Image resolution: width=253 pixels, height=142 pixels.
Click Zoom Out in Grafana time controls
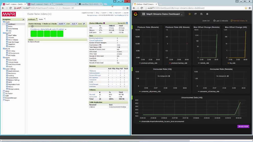[x=206, y=21]
